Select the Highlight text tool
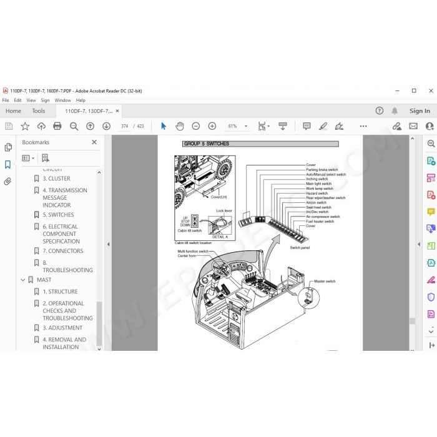The image size is (437, 437). pyautogui.click(x=323, y=126)
